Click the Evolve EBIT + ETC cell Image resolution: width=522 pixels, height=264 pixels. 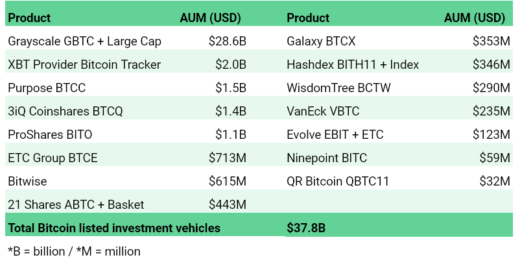pyautogui.click(x=335, y=135)
